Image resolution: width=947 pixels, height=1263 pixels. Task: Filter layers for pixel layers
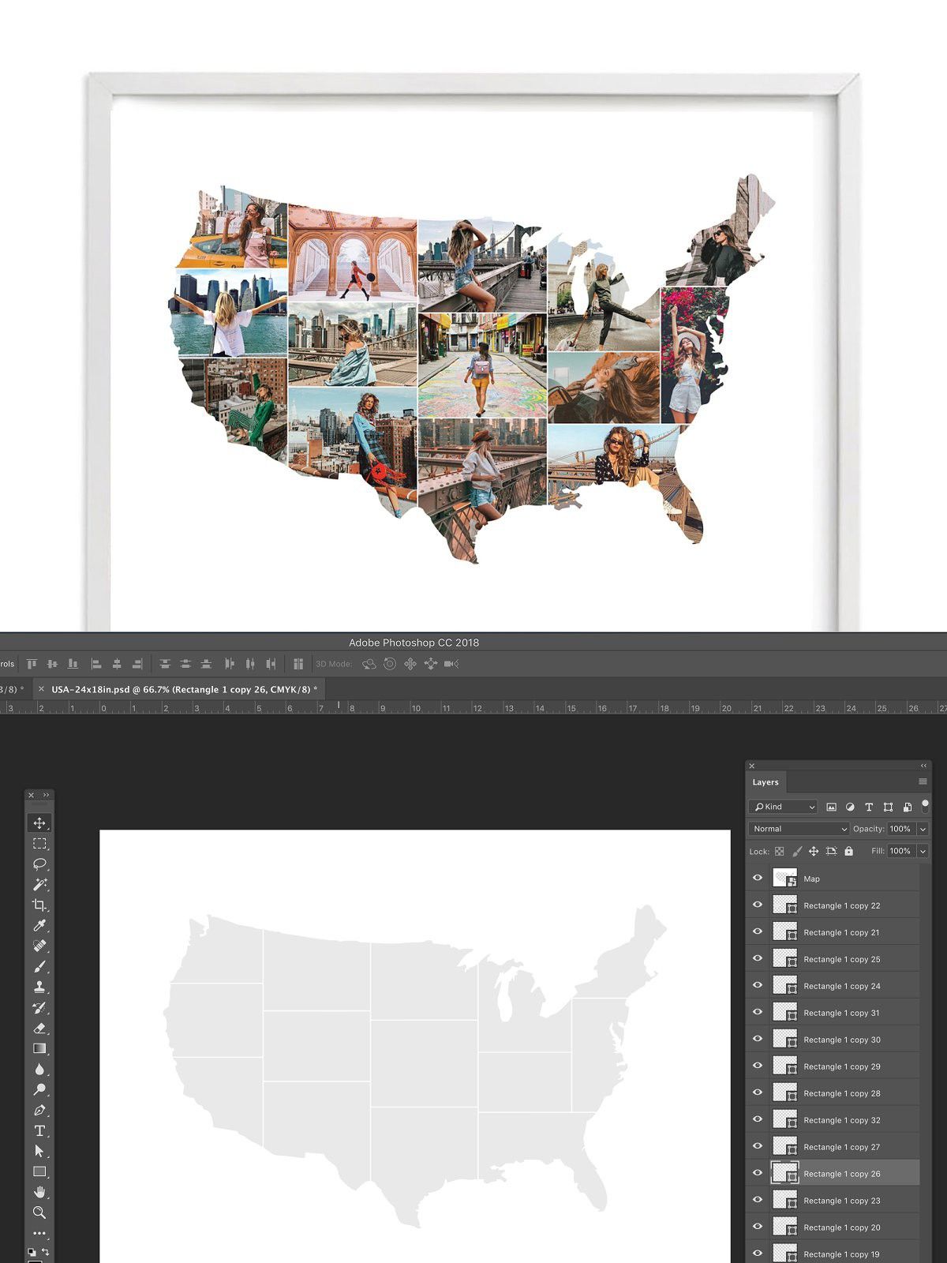coord(831,807)
